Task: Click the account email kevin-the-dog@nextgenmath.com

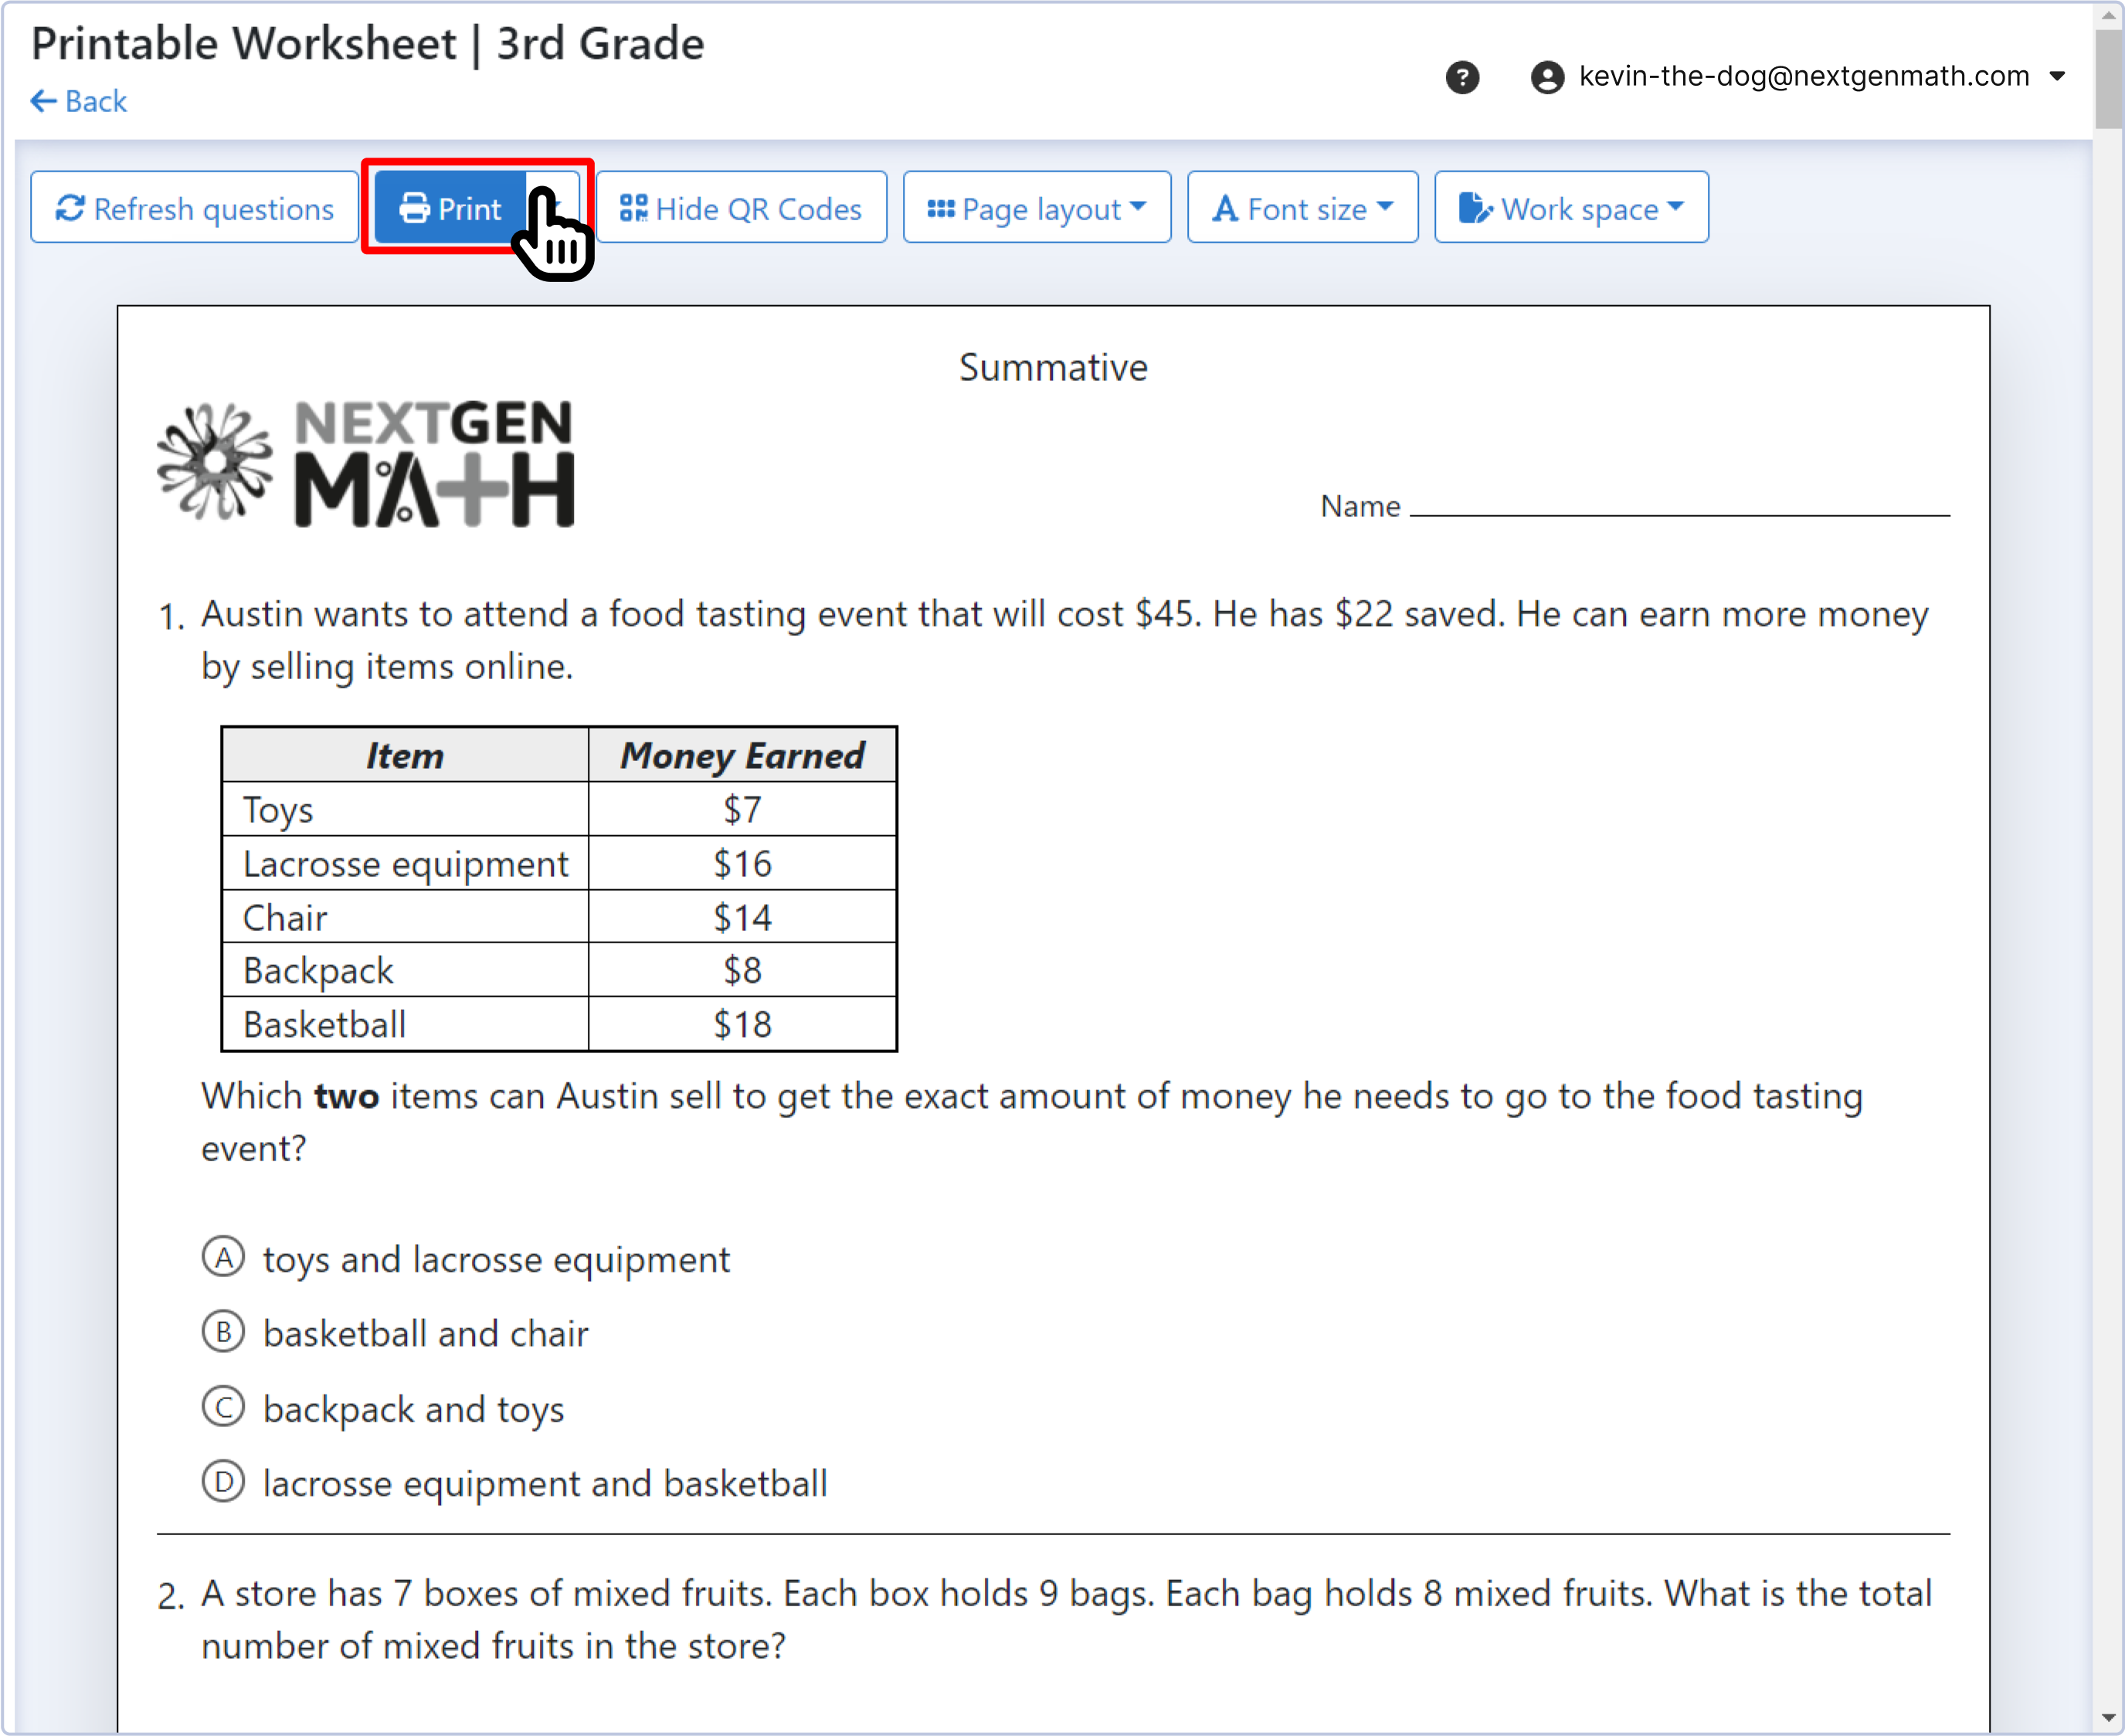Action: pos(1804,76)
